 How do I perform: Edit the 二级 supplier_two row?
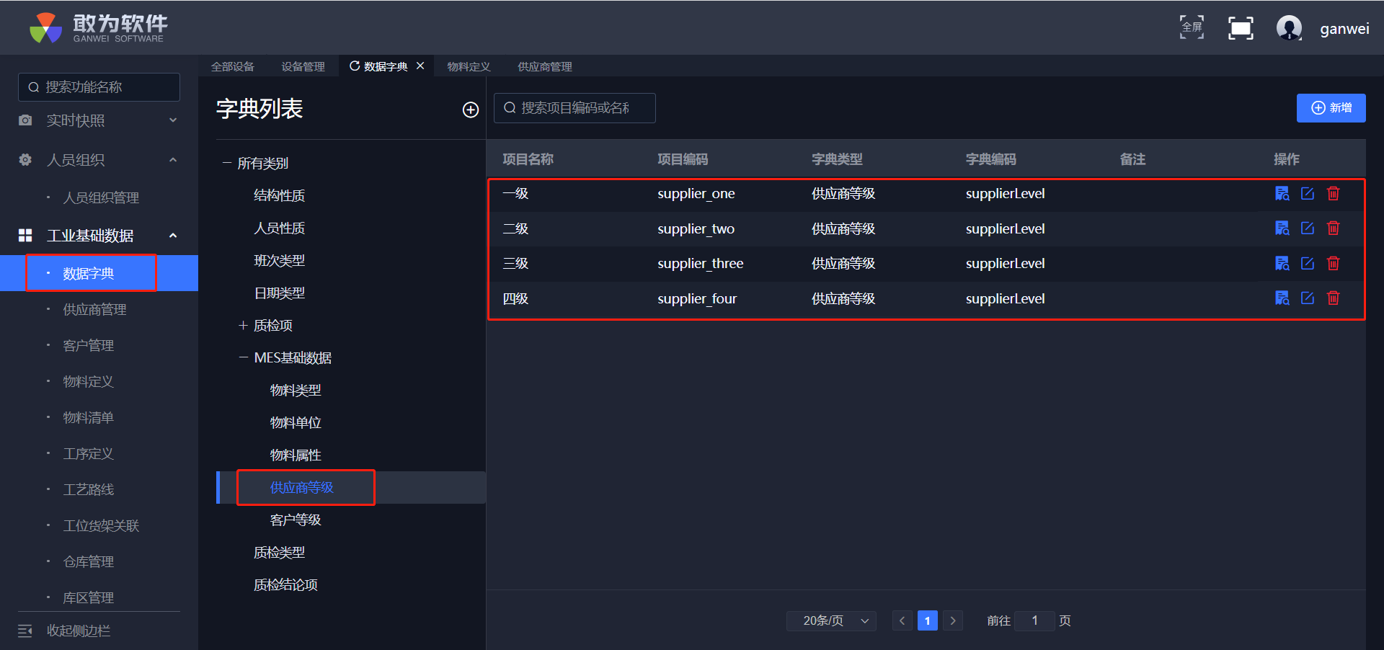click(1308, 228)
